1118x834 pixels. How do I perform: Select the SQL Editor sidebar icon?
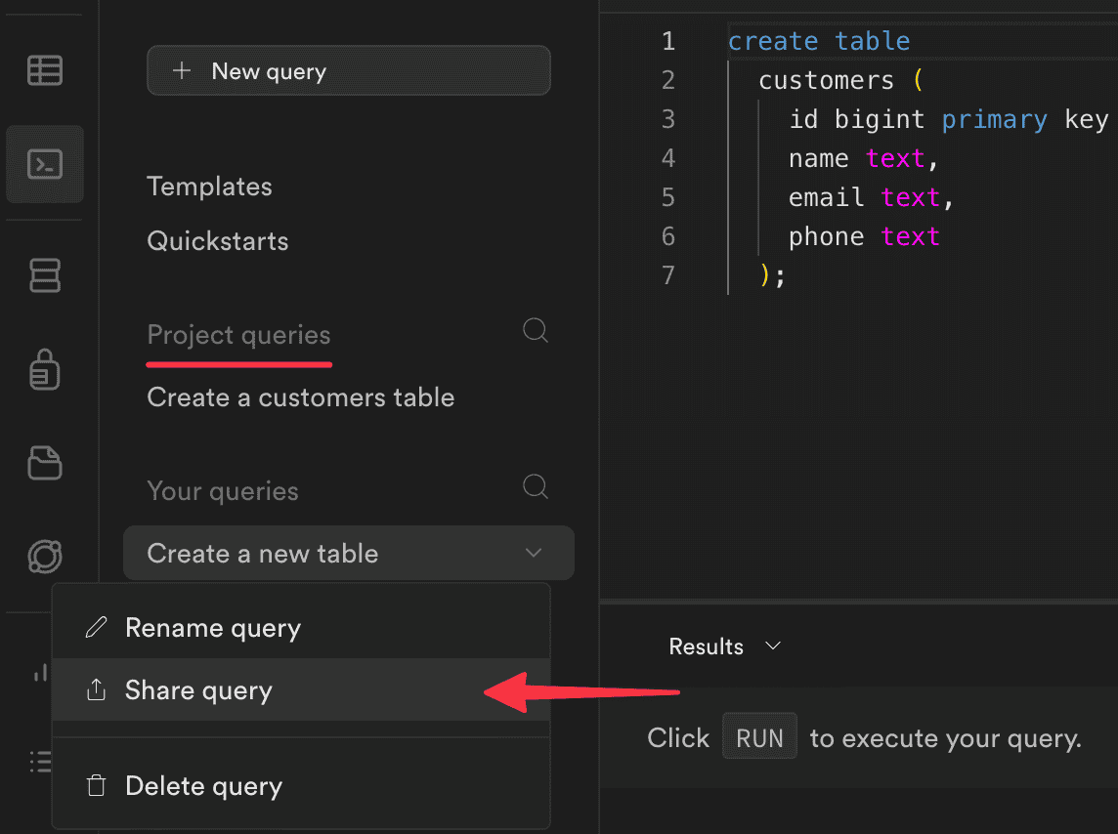click(x=44, y=164)
